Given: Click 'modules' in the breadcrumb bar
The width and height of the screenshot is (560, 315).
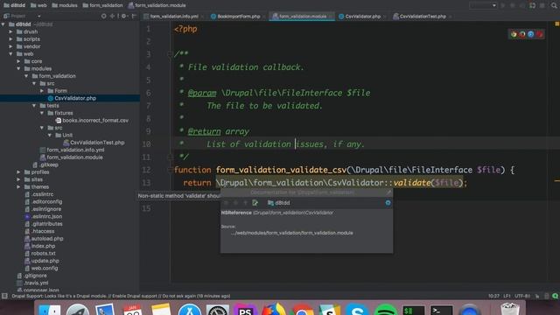Looking at the screenshot, I should pos(65,5).
